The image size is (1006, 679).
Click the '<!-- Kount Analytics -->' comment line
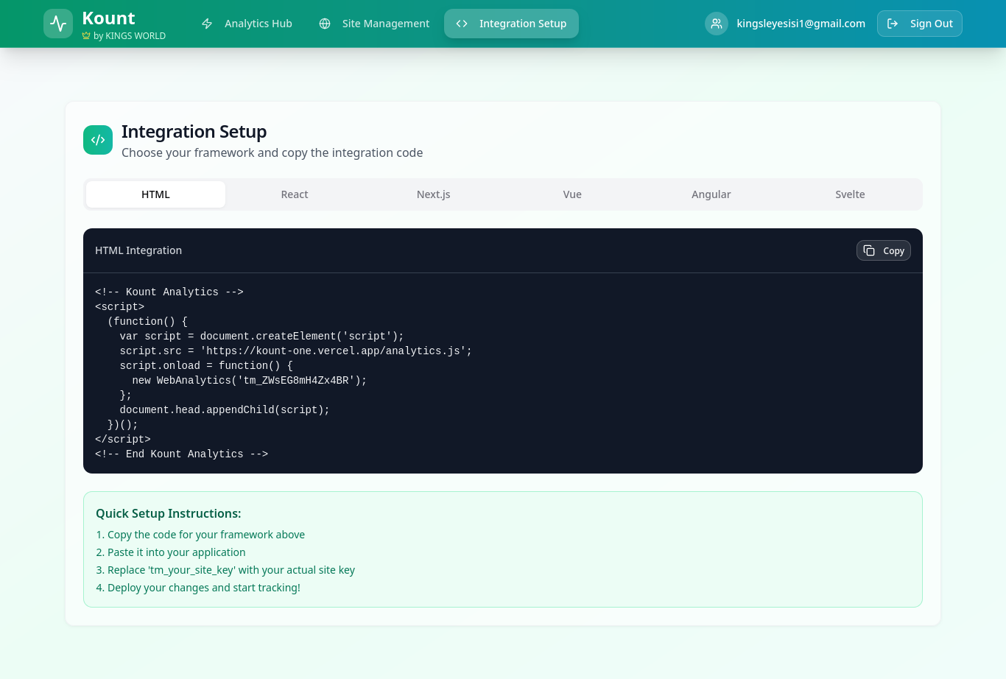coord(169,292)
